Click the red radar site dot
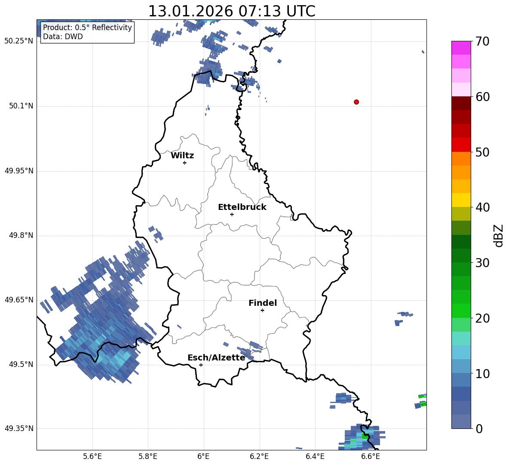The height and width of the screenshot is (465, 509). click(356, 102)
